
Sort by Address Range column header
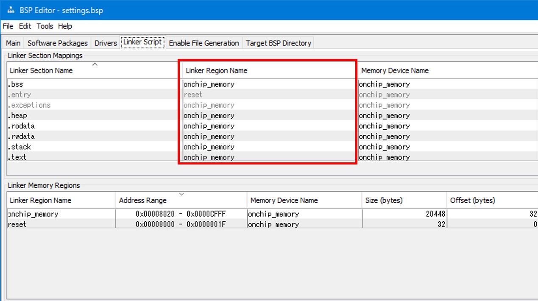click(143, 200)
